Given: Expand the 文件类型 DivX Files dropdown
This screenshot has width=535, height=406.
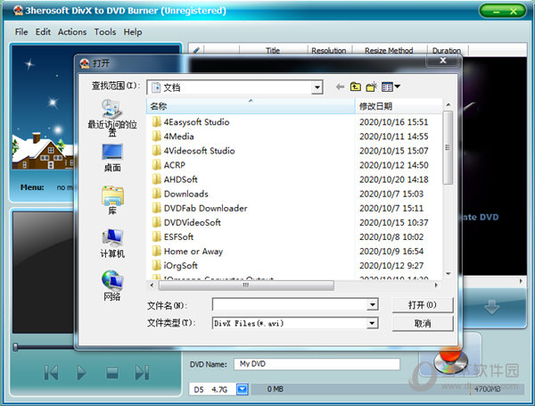Looking at the screenshot, I should pos(372,323).
